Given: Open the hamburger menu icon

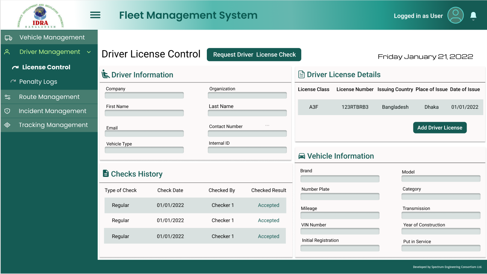Looking at the screenshot, I should [x=95, y=15].
